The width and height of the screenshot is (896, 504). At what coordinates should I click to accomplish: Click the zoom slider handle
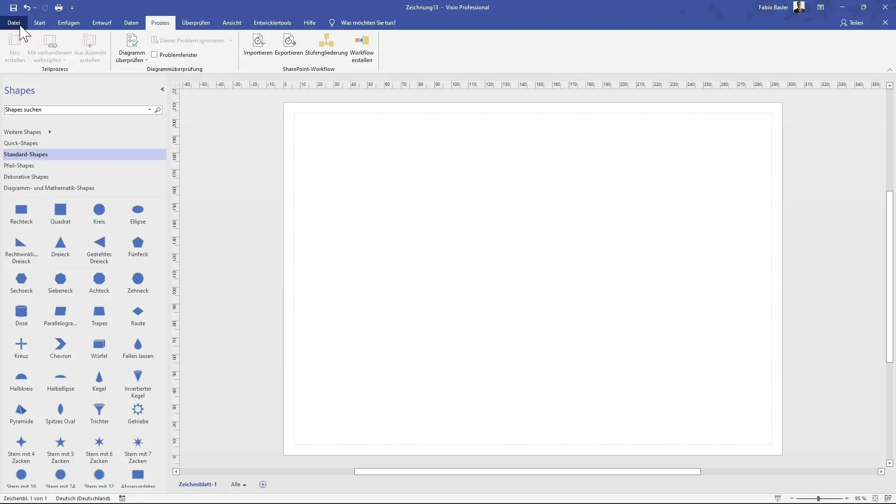819,499
